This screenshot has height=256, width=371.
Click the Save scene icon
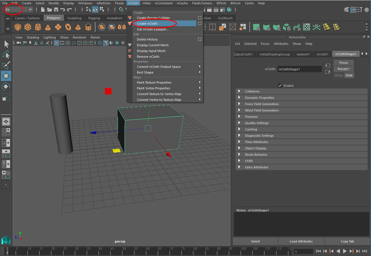click(x=56, y=9)
